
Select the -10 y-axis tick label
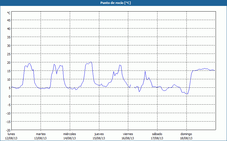click(x=8, y=113)
